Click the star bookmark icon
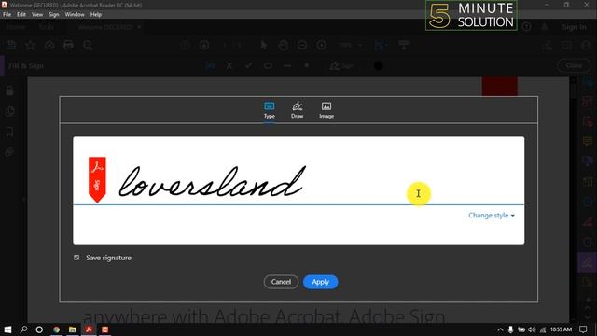The width and height of the screenshot is (597, 336). (30, 46)
